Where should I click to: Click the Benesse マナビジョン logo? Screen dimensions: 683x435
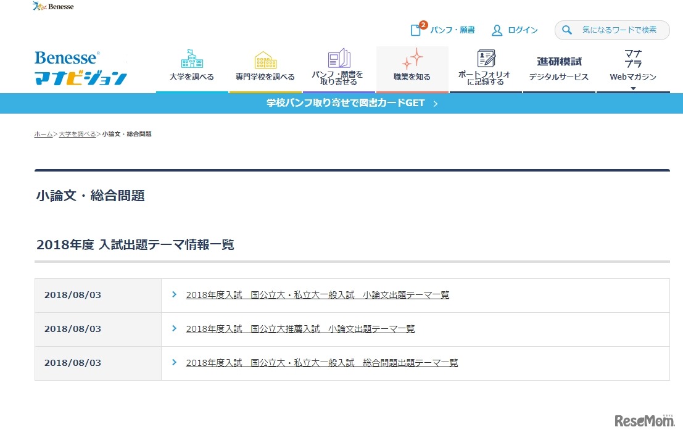80,68
